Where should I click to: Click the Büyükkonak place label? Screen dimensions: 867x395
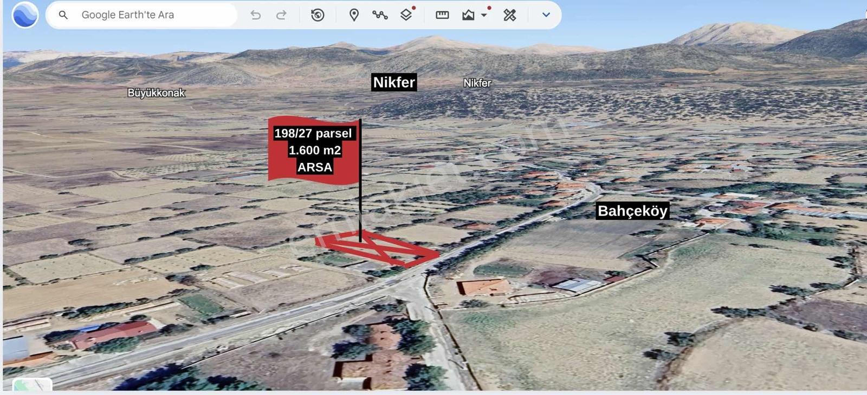156,93
